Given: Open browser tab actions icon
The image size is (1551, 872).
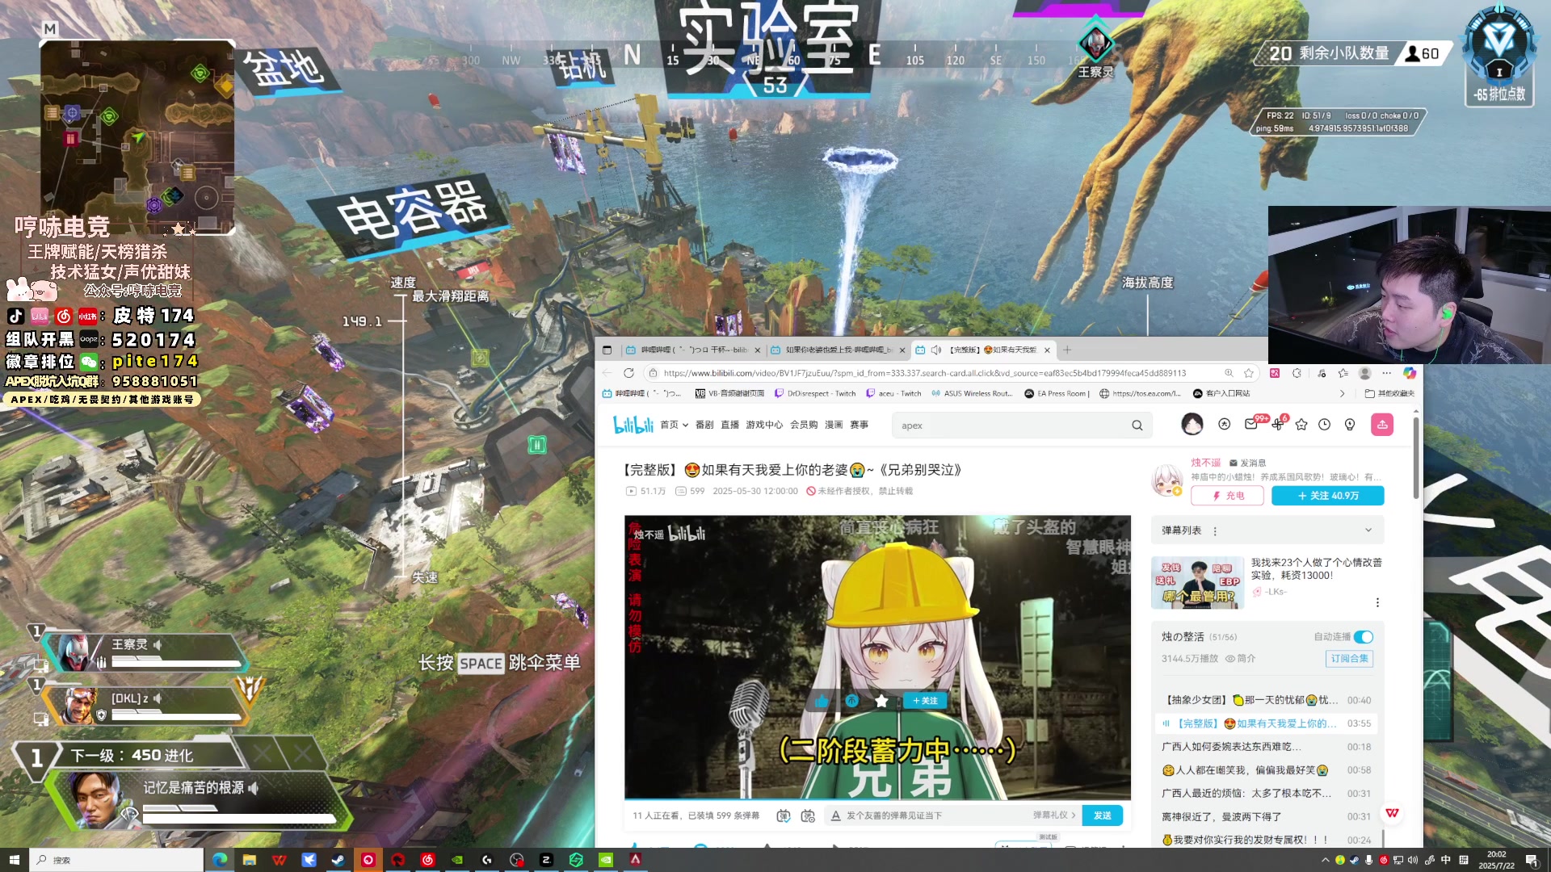Looking at the screenshot, I should click(607, 350).
